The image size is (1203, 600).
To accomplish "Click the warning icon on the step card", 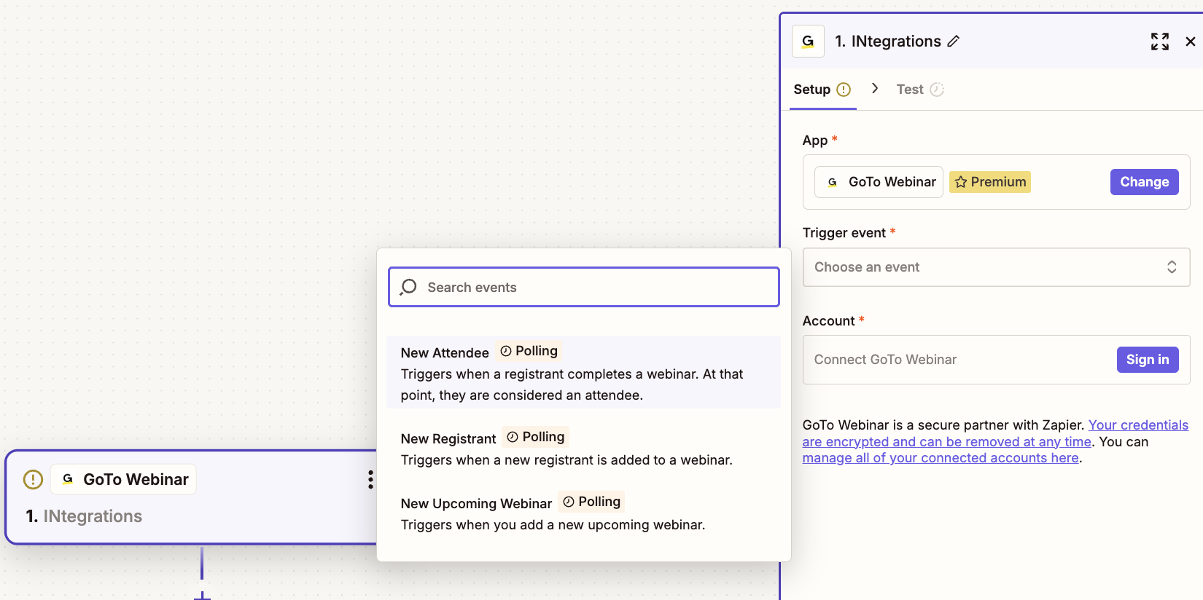I will point(34,479).
